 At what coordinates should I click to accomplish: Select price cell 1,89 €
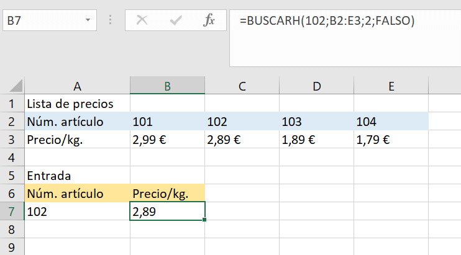click(317, 140)
